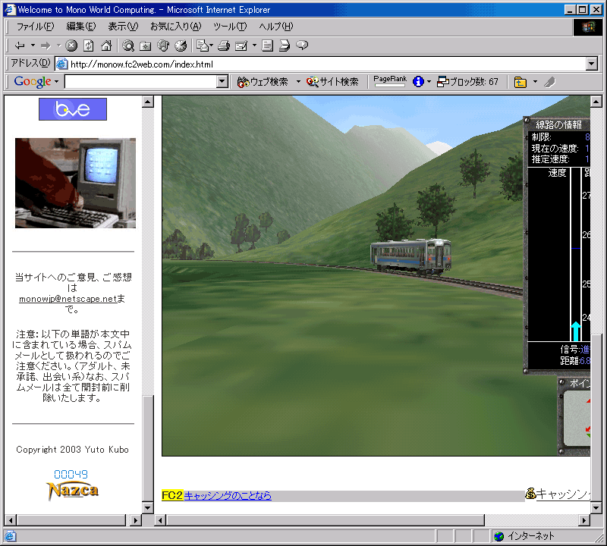Click inside the Google search box
This screenshot has width=607, height=546.
click(x=141, y=82)
